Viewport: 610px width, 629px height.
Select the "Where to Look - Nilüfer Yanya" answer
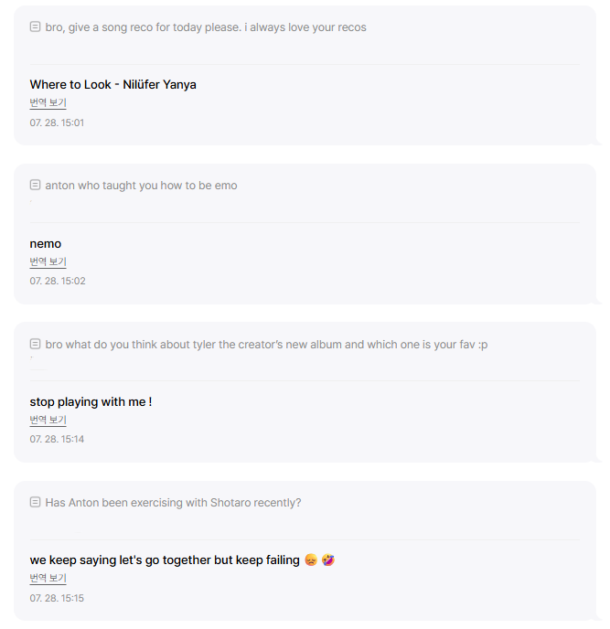pos(112,85)
